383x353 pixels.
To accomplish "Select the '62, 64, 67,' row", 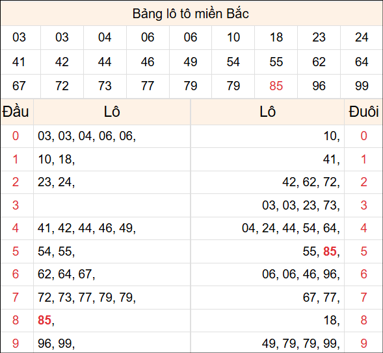I will [x=66, y=274].
